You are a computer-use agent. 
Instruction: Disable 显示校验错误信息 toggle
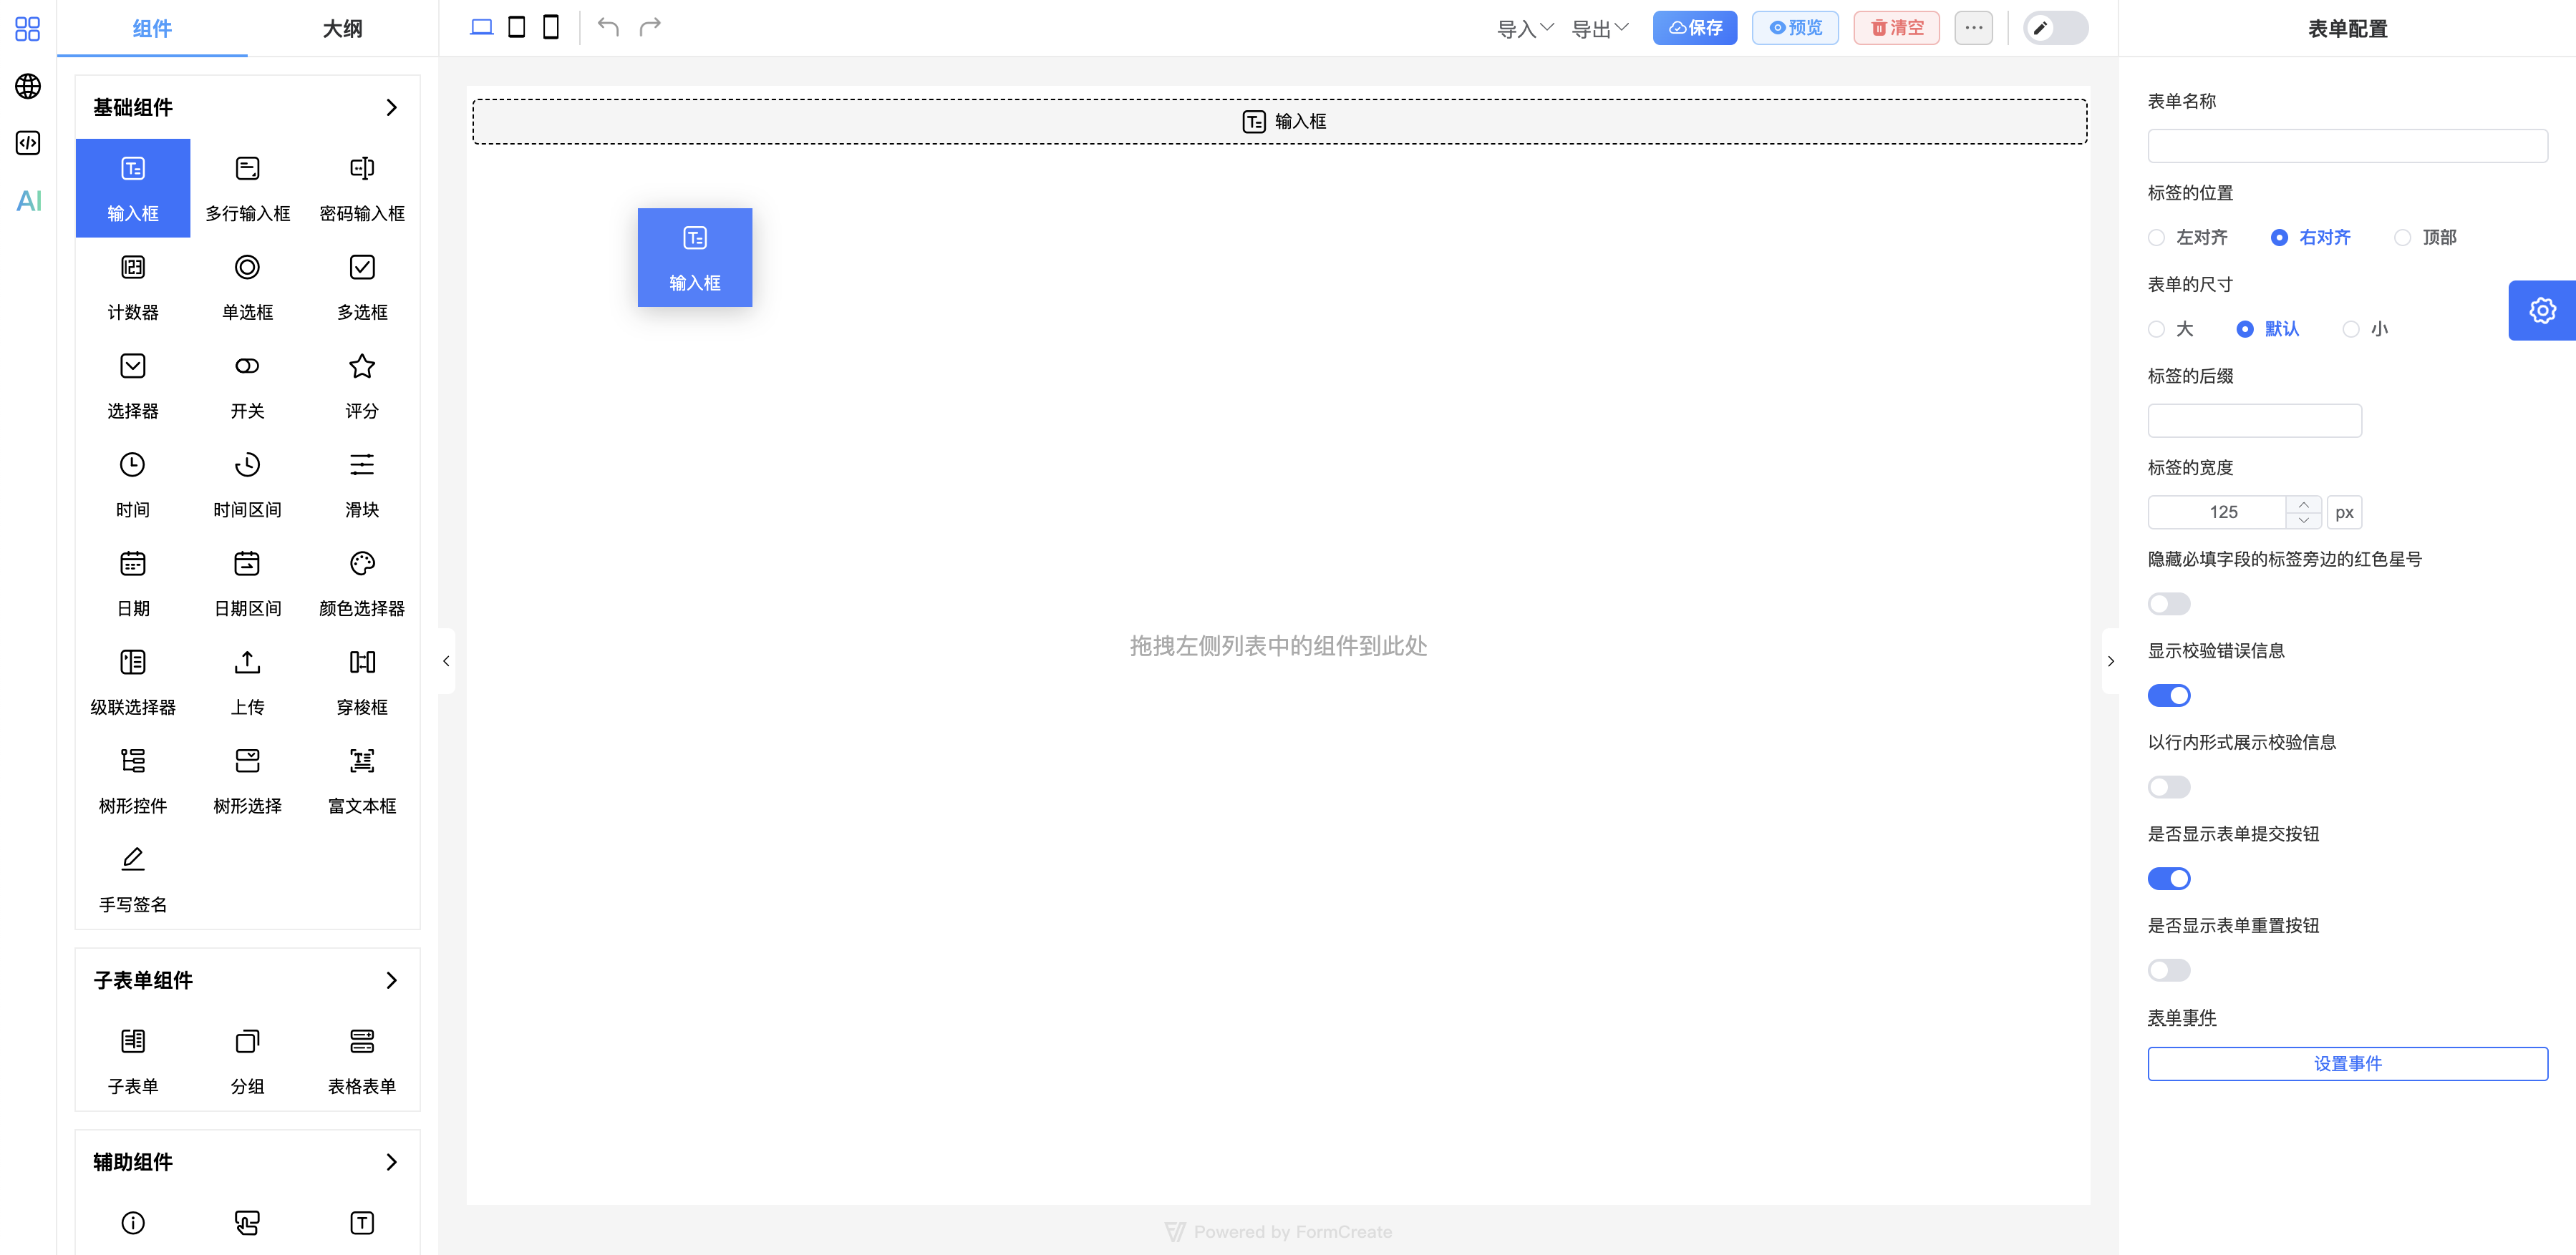[x=2169, y=695]
